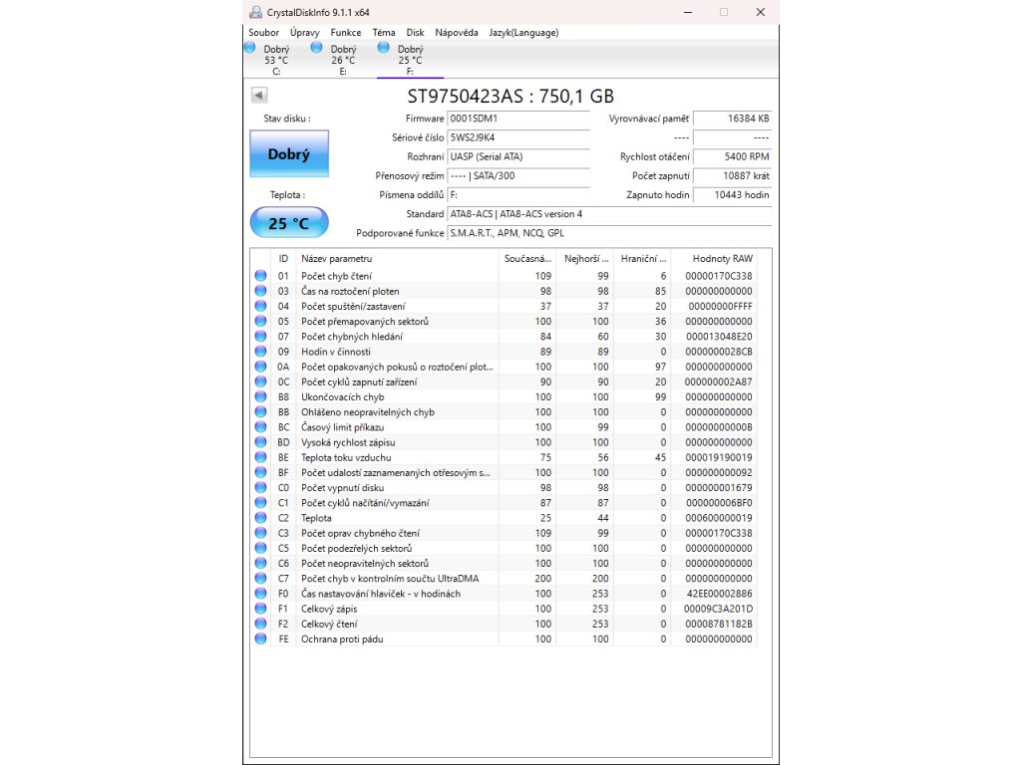Click the 25 °C temperature button
Screen dimensions: 1021x765
point(288,223)
